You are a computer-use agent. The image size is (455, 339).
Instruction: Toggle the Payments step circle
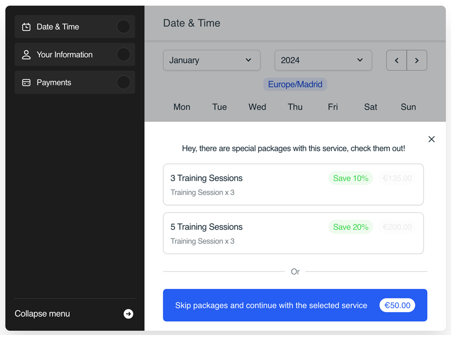coord(123,82)
